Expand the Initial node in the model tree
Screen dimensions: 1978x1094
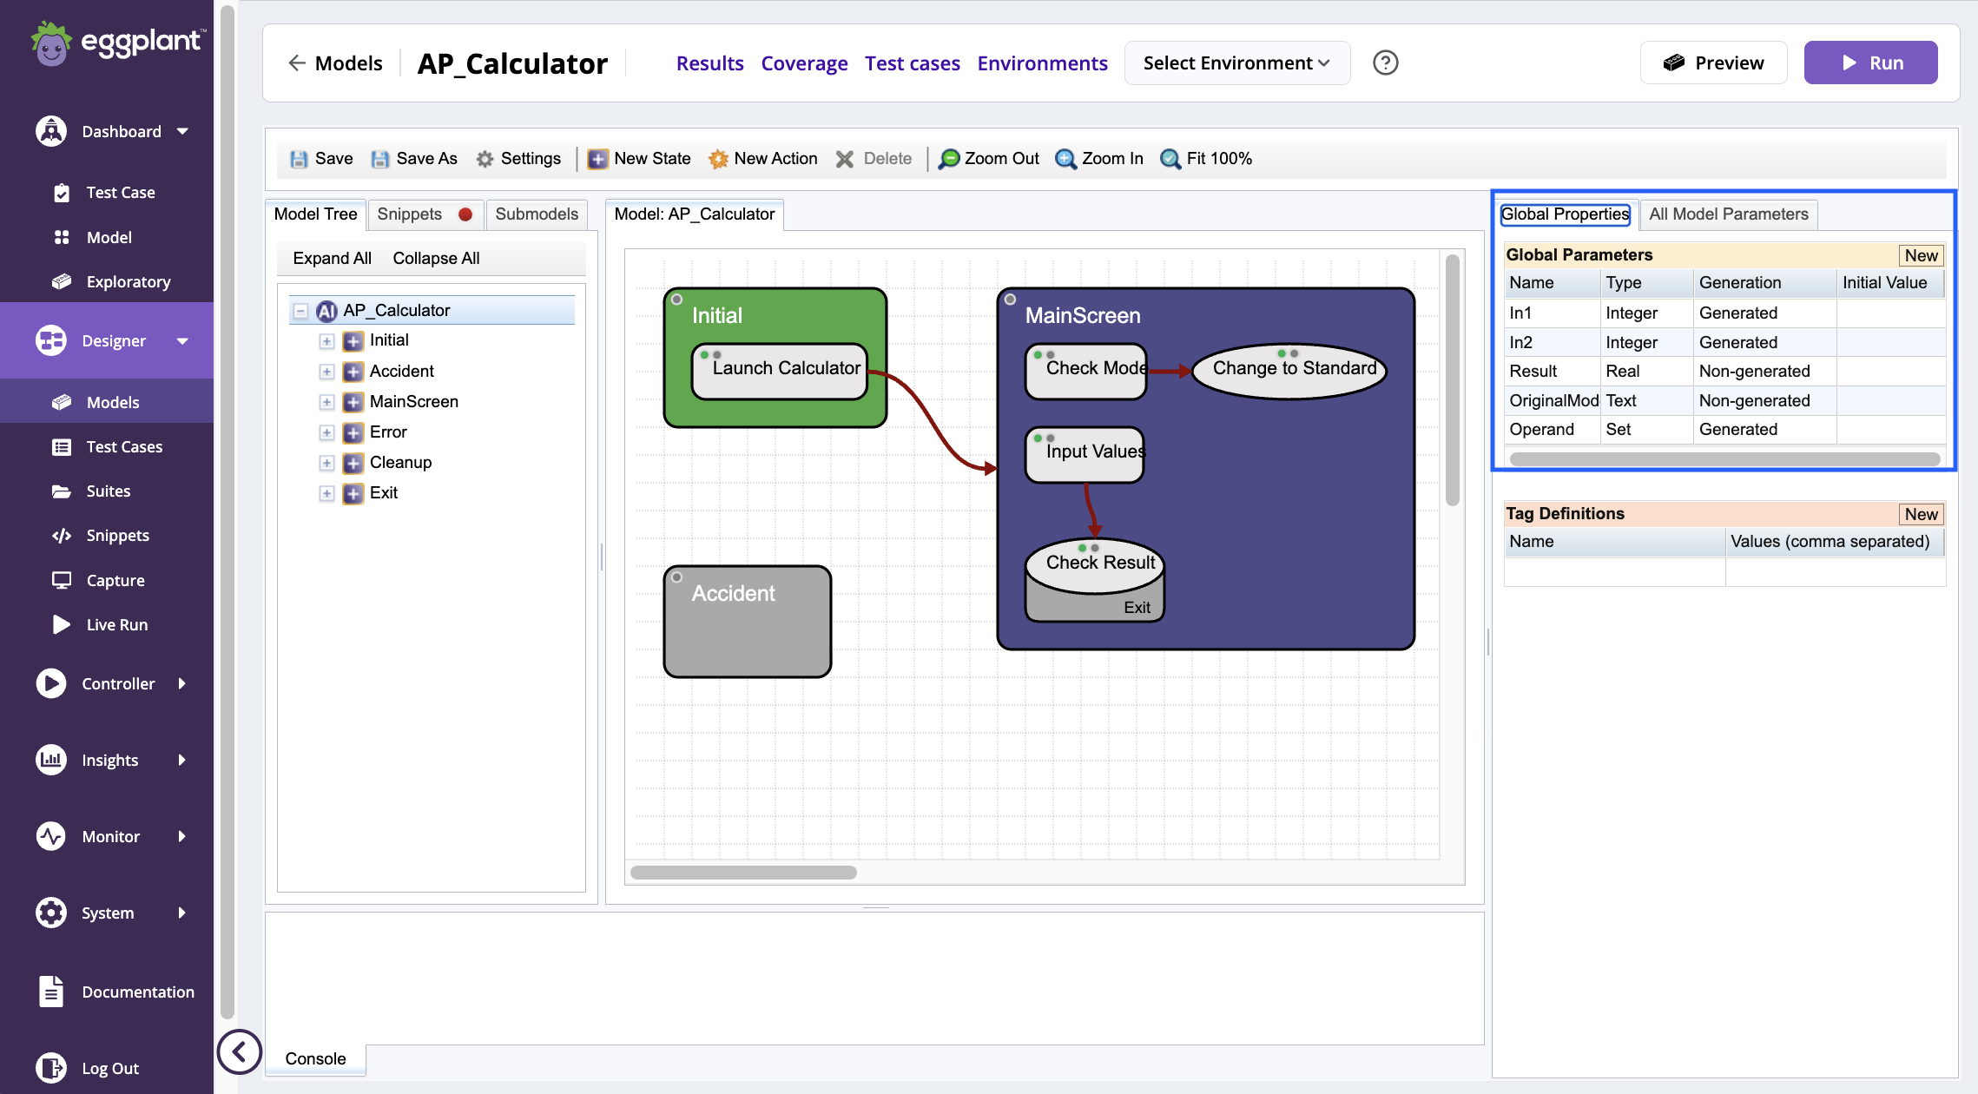coord(326,340)
